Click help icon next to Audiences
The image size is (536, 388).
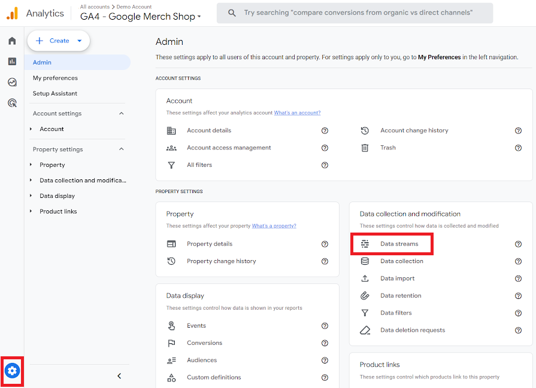point(325,360)
